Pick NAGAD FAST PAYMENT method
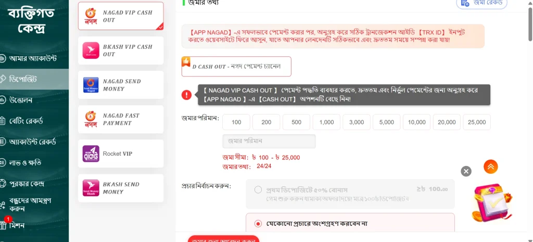This screenshot has height=242, width=533. point(121,119)
